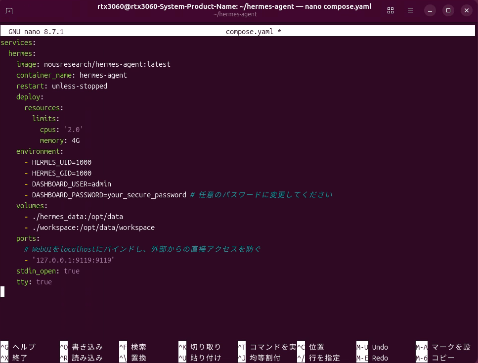Minimize the terminal window
The width and height of the screenshot is (478, 363).
[x=430, y=11]
